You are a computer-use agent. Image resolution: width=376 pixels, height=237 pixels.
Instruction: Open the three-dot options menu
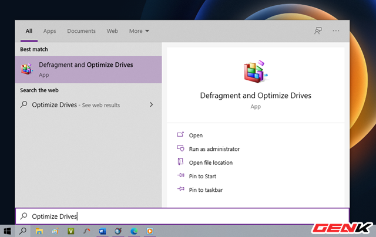point(335,31)
